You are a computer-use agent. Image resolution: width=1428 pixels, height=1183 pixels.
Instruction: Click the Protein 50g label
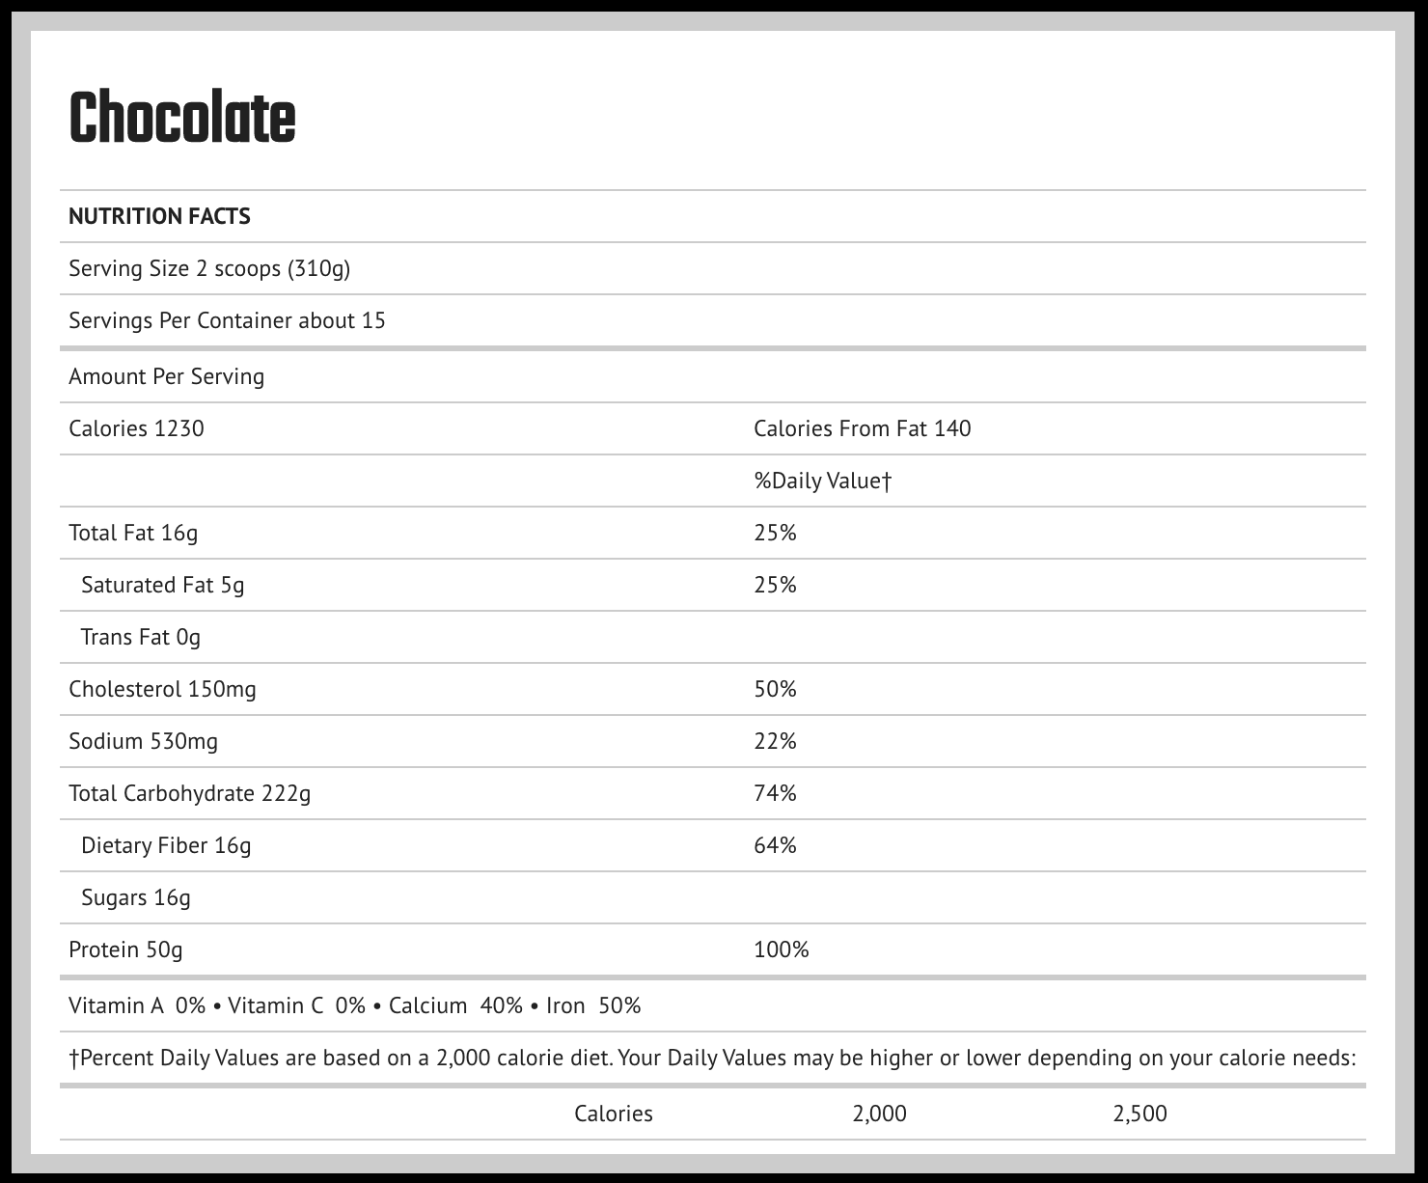[x=125, y=949]
